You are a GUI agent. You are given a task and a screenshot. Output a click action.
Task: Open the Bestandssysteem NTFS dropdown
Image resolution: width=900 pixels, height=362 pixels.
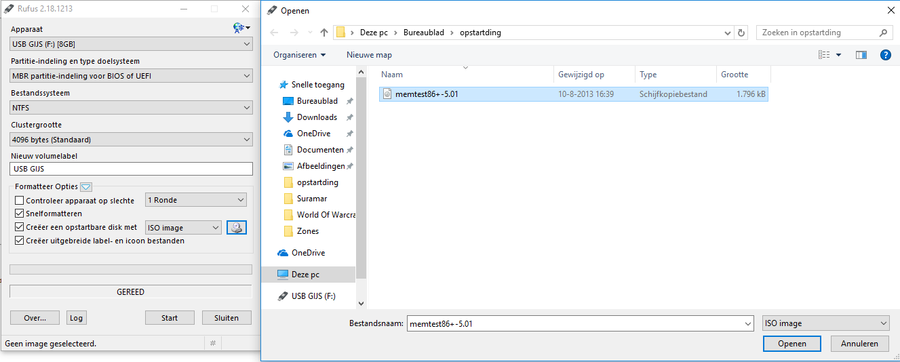tap(132, 108)
